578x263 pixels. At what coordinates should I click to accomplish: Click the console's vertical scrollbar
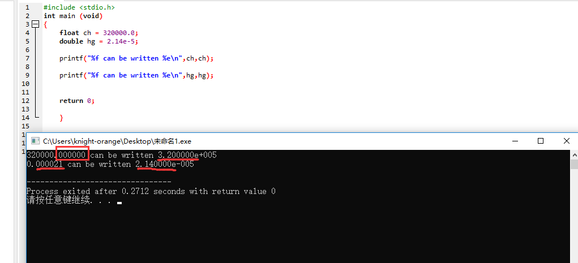point(574,206)
